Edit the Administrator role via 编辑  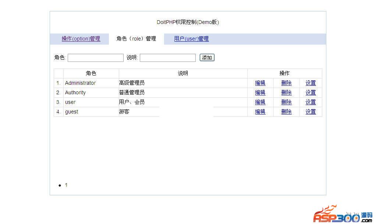click(x=260, y=83)
